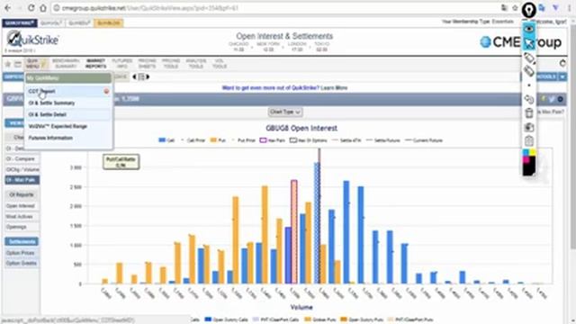Toggle the Max Pain legend entry
576x324 pixels.
coord(273,140)
